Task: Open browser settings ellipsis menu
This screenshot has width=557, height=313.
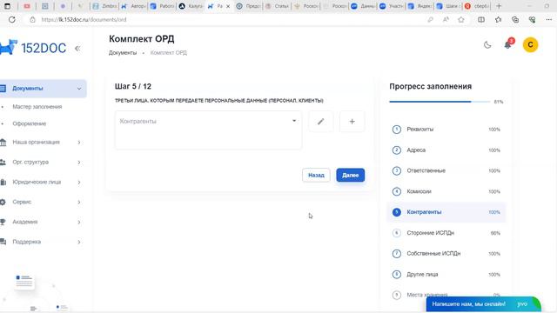Action: (x=549, y=19)
